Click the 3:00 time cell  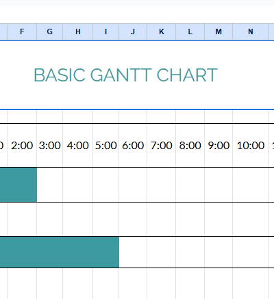point(50,146)
